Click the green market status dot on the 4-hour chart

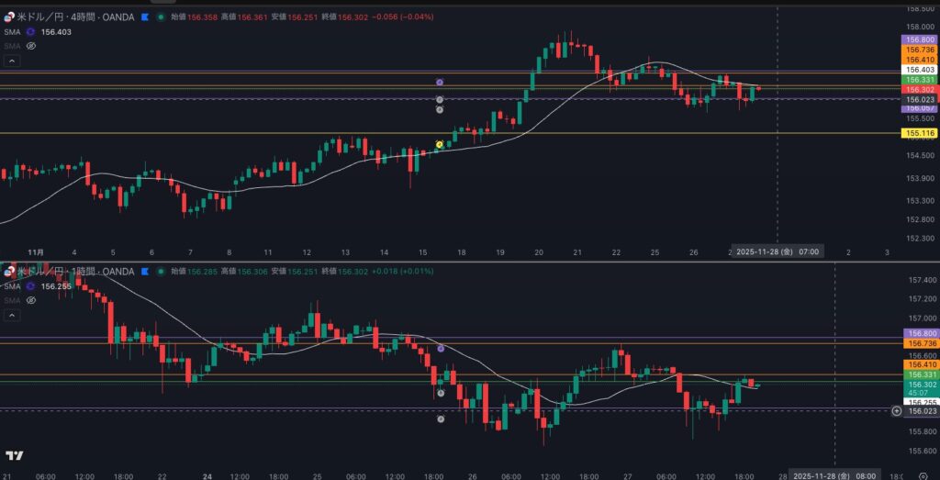(162, 17)
